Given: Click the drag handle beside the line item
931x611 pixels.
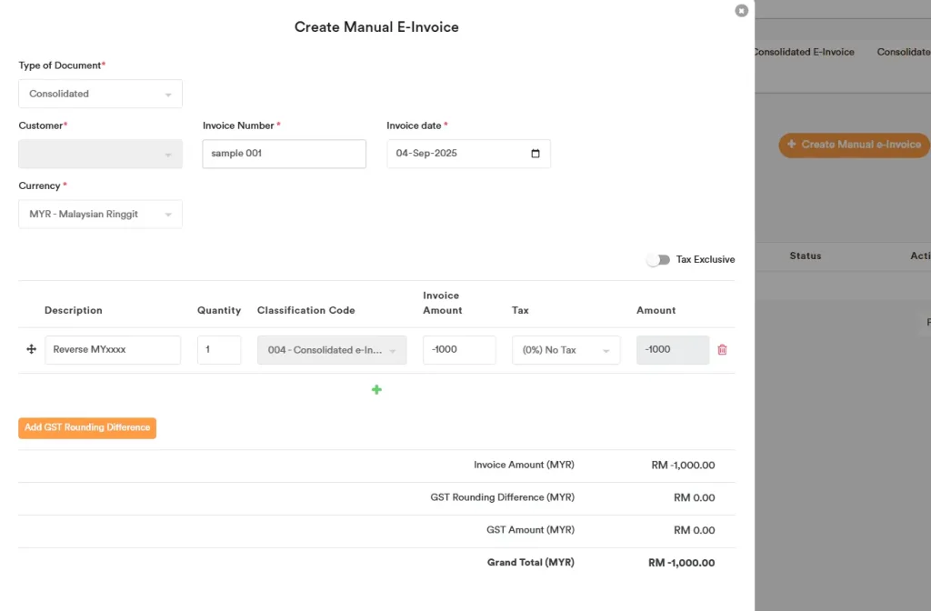Looking at the screenshot, I should pyautogui.click(x=31, y=349).
